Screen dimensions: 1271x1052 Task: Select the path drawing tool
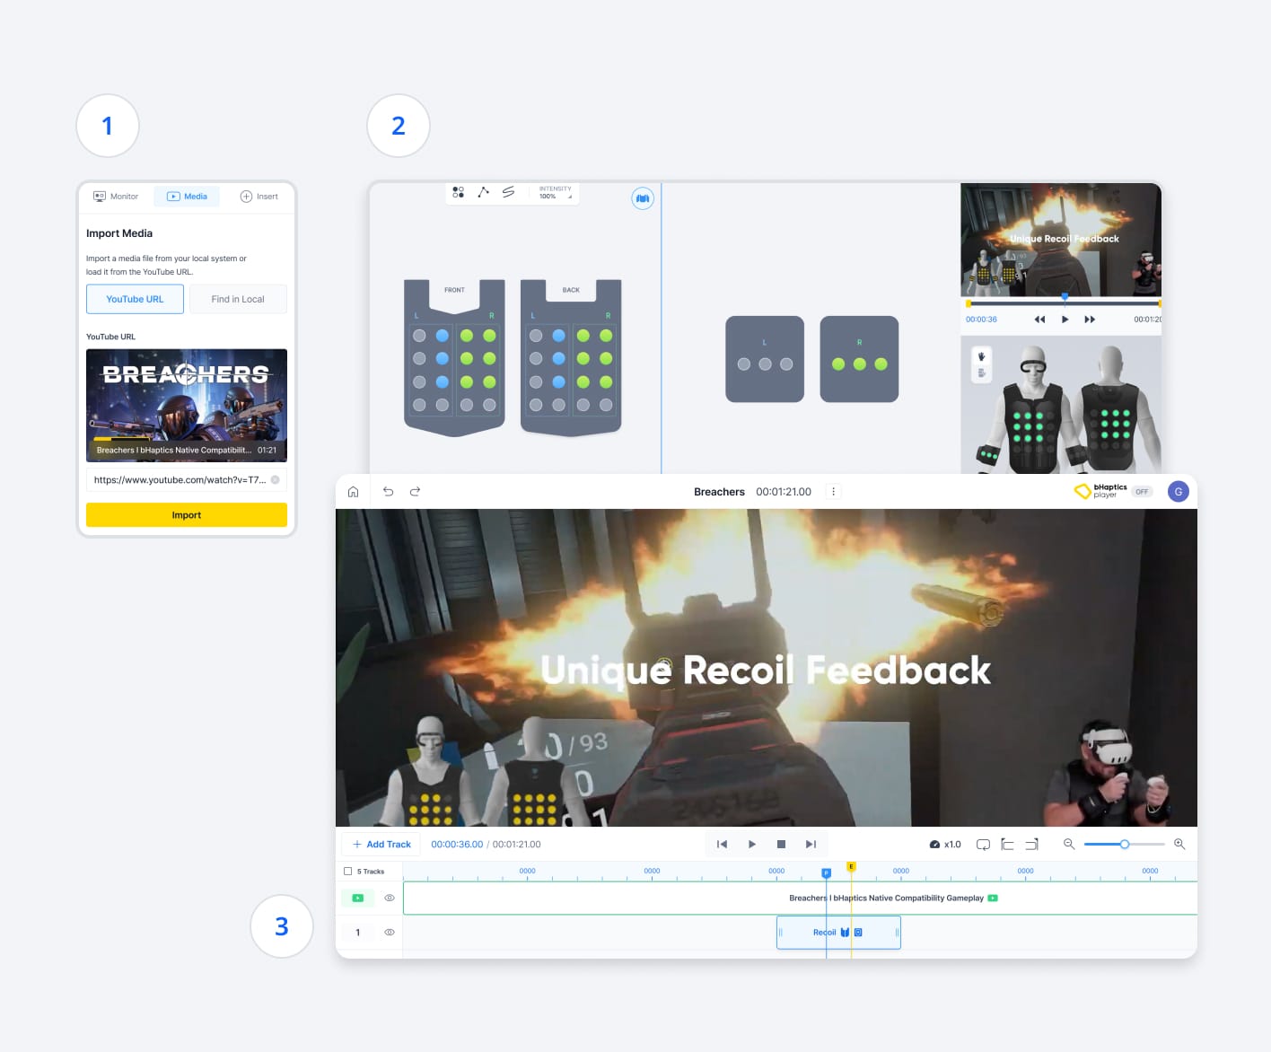point(483,191)
